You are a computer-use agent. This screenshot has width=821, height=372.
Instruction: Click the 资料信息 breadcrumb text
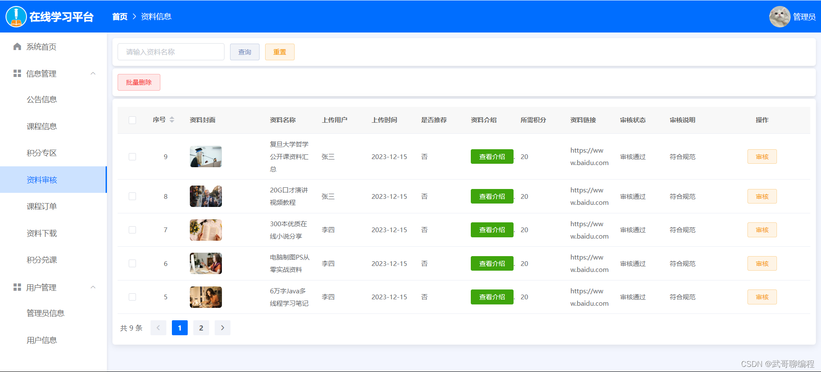point(156,17)
